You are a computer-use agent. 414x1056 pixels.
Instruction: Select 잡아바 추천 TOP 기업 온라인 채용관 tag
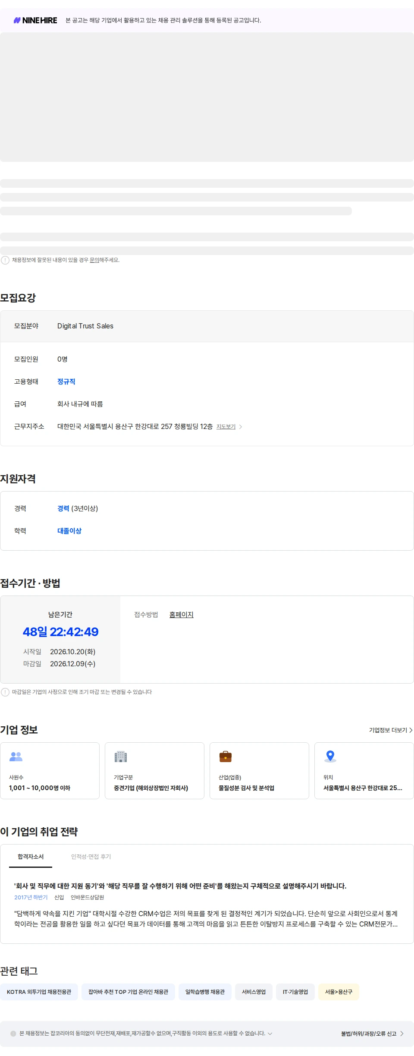[x=128, y=992]
